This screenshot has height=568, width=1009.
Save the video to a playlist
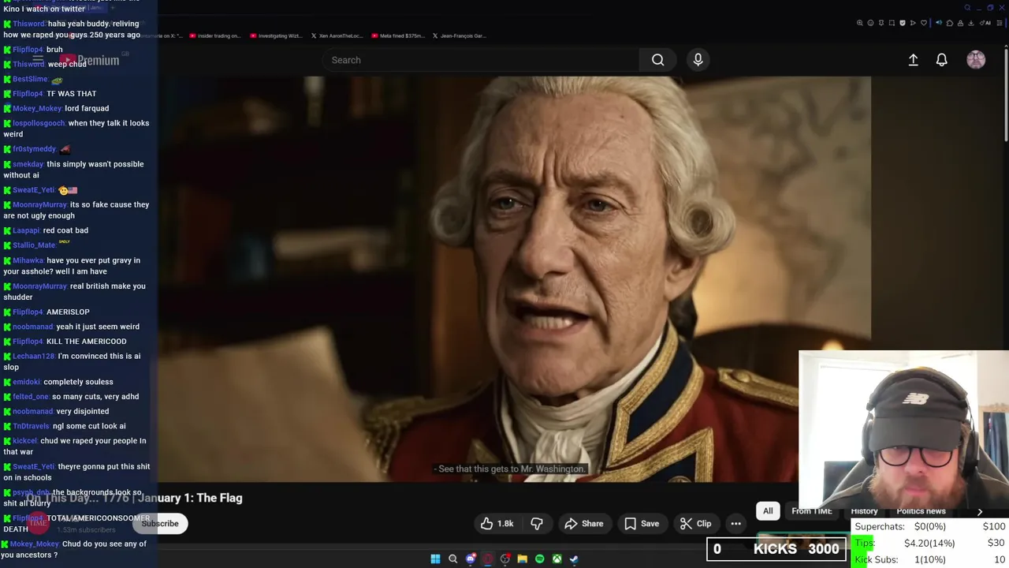(642, 524)
